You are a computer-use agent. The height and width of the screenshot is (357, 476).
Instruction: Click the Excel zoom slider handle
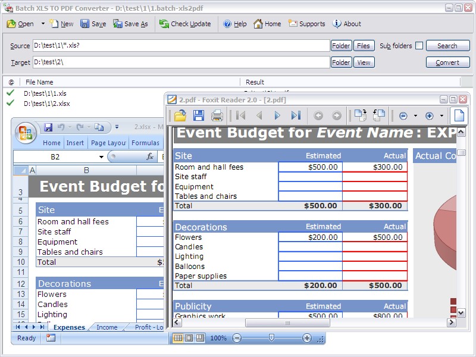point(272,338)
